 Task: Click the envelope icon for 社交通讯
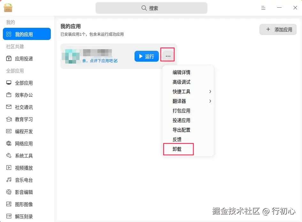pyautogui.click(x=9, y=107)
